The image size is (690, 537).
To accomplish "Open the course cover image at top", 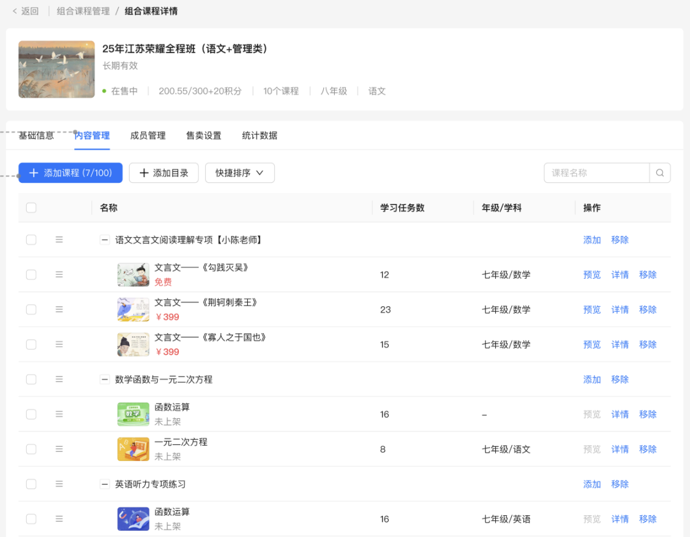I will pos(56,69).
